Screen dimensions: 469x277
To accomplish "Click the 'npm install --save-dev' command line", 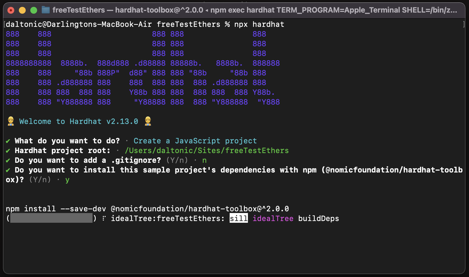I will [x=147, y=209].
